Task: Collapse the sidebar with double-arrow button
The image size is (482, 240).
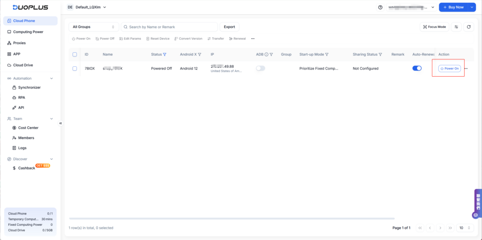Action: 61,123
